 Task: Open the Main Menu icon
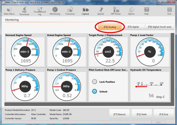pos(9,11)
